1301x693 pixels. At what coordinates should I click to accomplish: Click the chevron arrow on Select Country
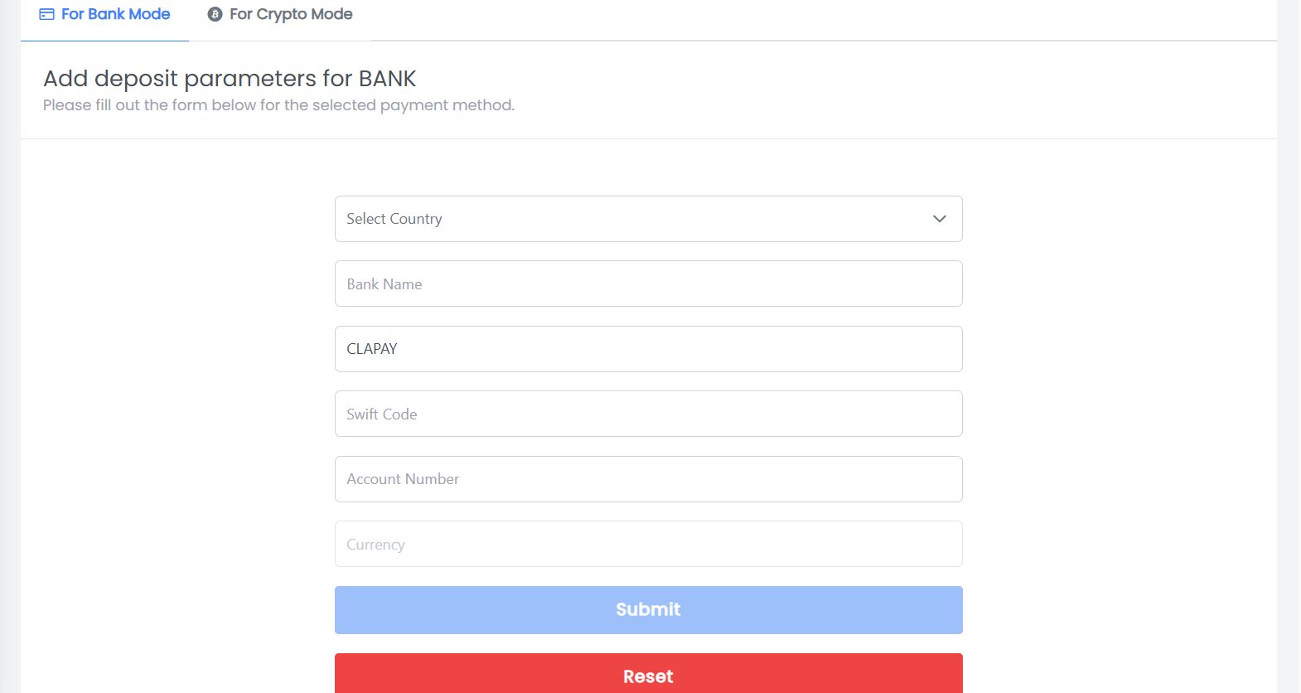939,219
